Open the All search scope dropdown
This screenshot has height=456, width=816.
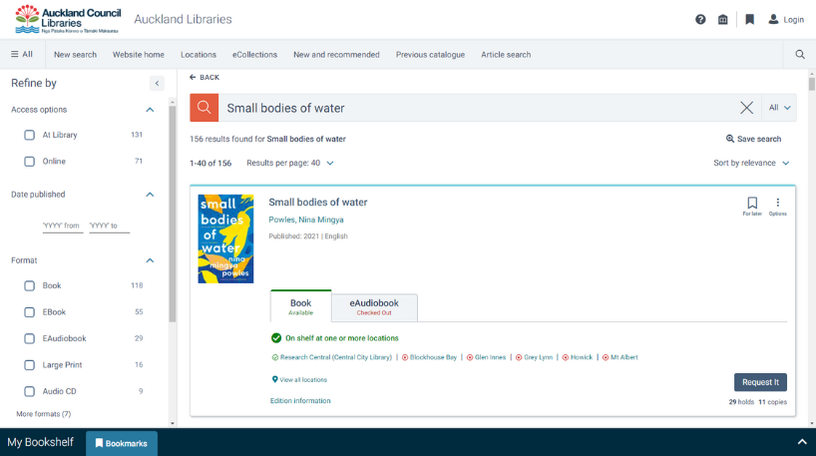point(779,108)
